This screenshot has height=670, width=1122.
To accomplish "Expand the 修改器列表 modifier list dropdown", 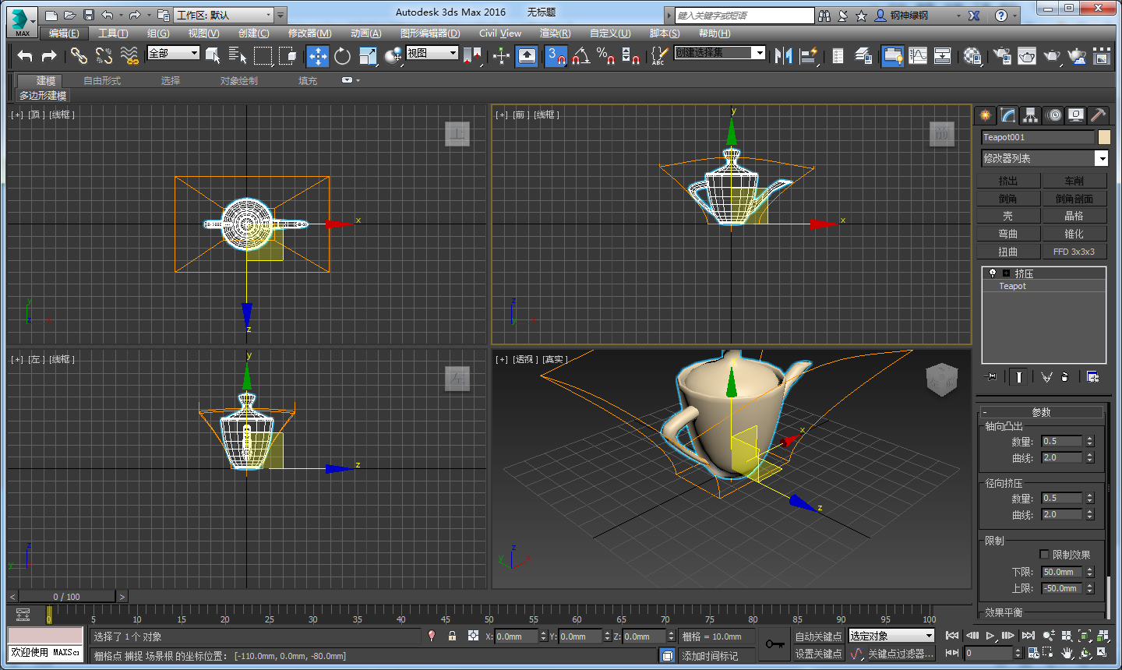I will [x=1044, y=158].
